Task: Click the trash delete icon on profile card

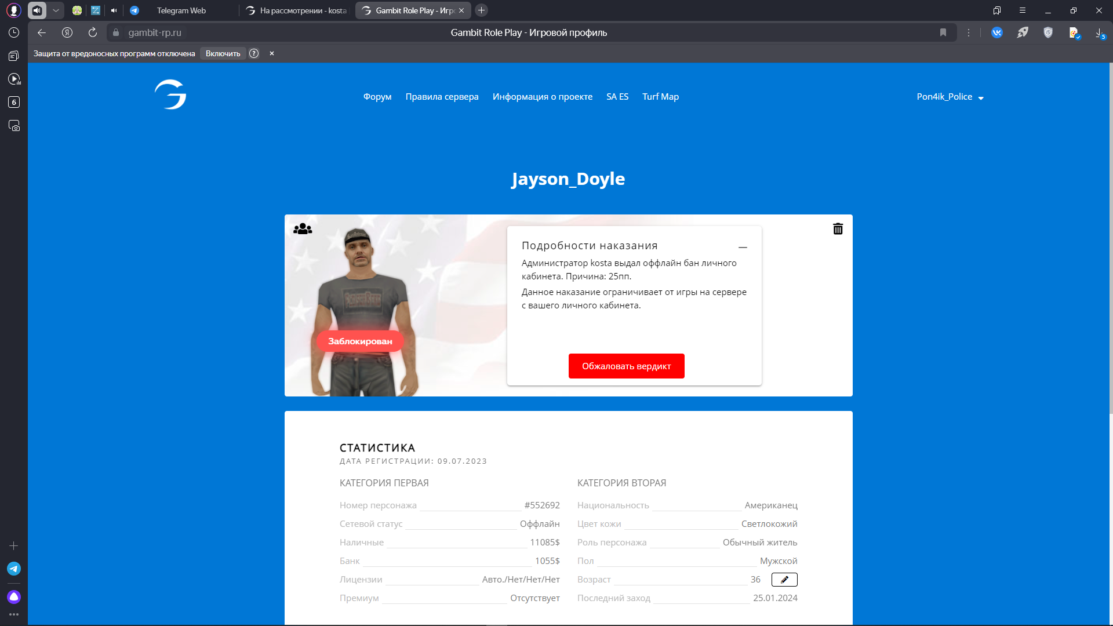Action: click(838, 229)
